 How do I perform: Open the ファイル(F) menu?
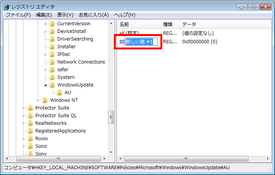(x=18, y=15)
